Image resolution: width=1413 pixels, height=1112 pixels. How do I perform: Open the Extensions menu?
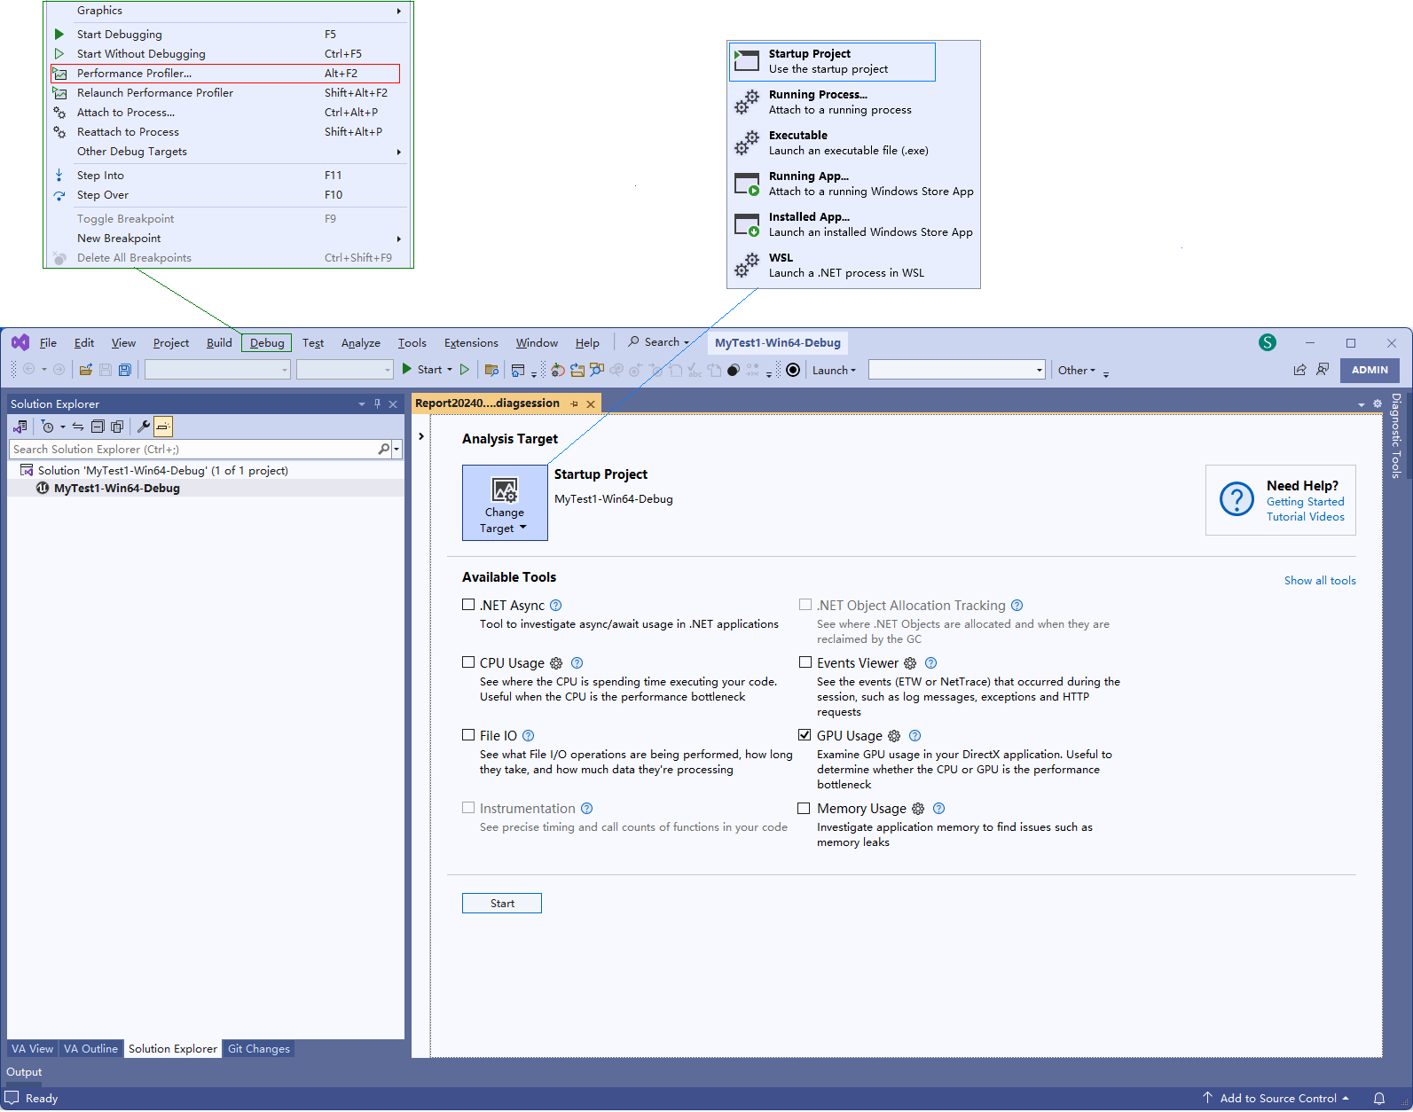(471, 343)
